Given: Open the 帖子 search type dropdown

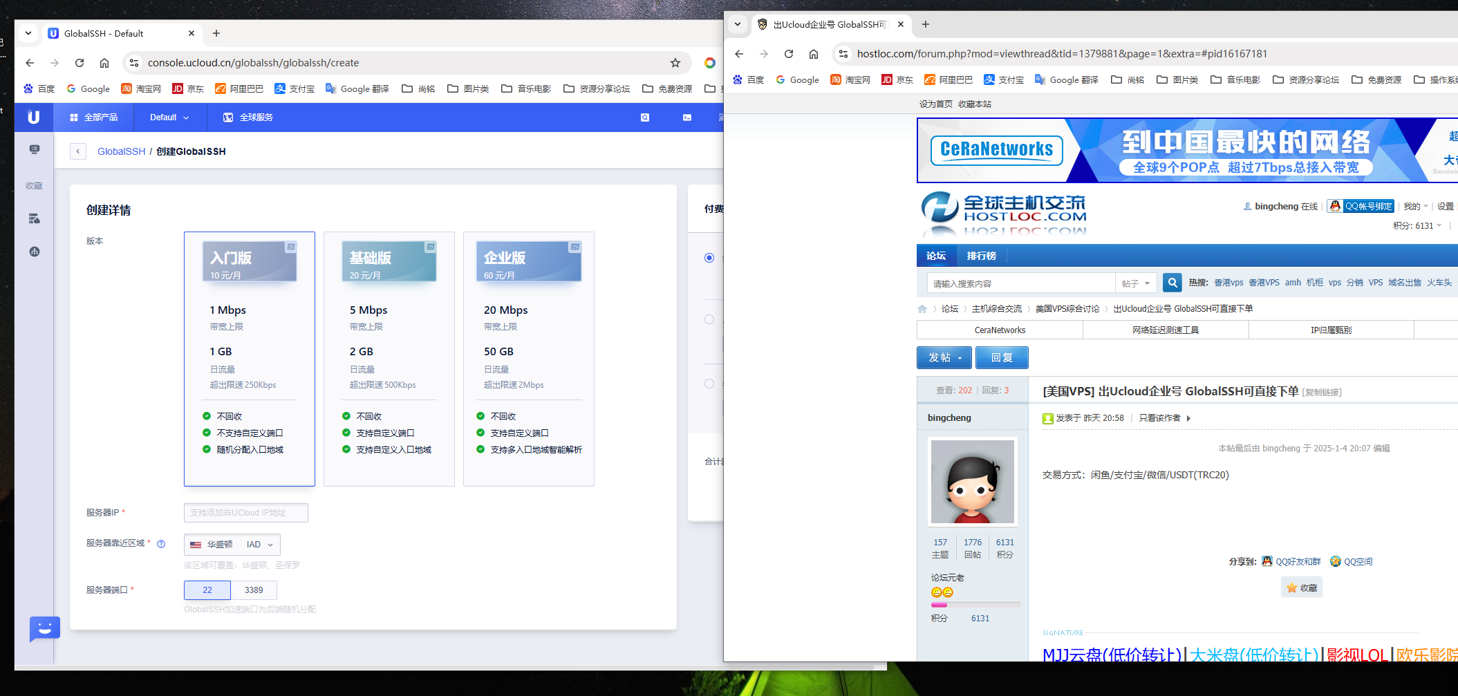Looking at the screenshot, I should pyautogui.click(x=1136, y=283).
